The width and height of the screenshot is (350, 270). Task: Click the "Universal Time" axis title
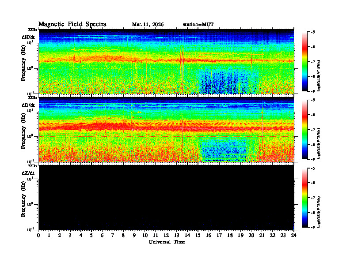(167, 242)
